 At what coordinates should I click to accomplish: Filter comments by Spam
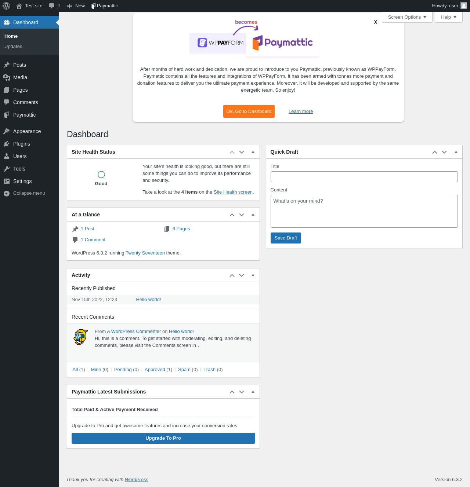click(x=184, y=370)
